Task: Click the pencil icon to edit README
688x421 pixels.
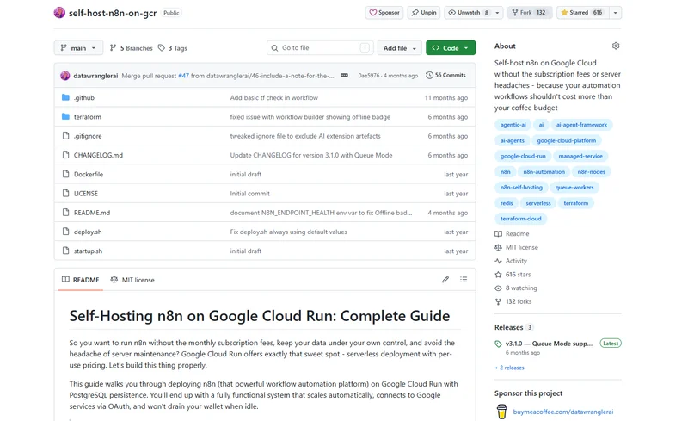Action: (x=445, y=280)
